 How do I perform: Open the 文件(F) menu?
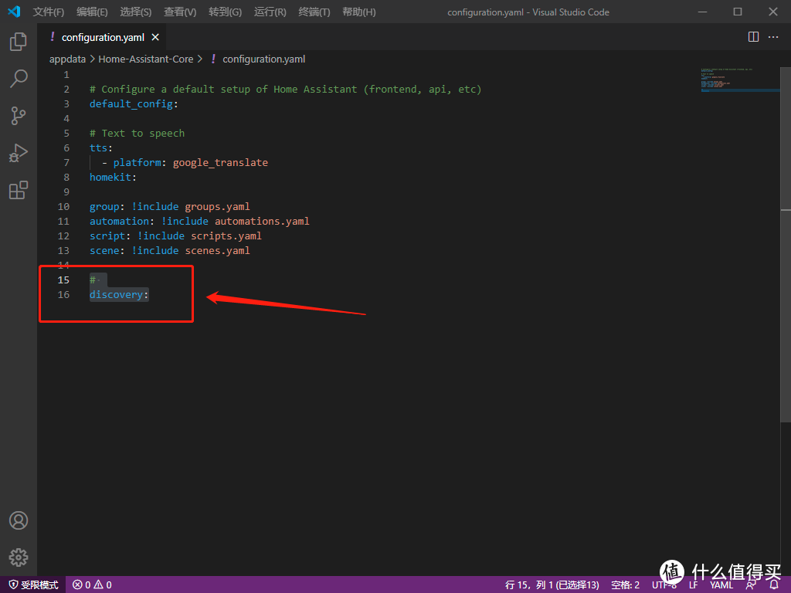49,12
